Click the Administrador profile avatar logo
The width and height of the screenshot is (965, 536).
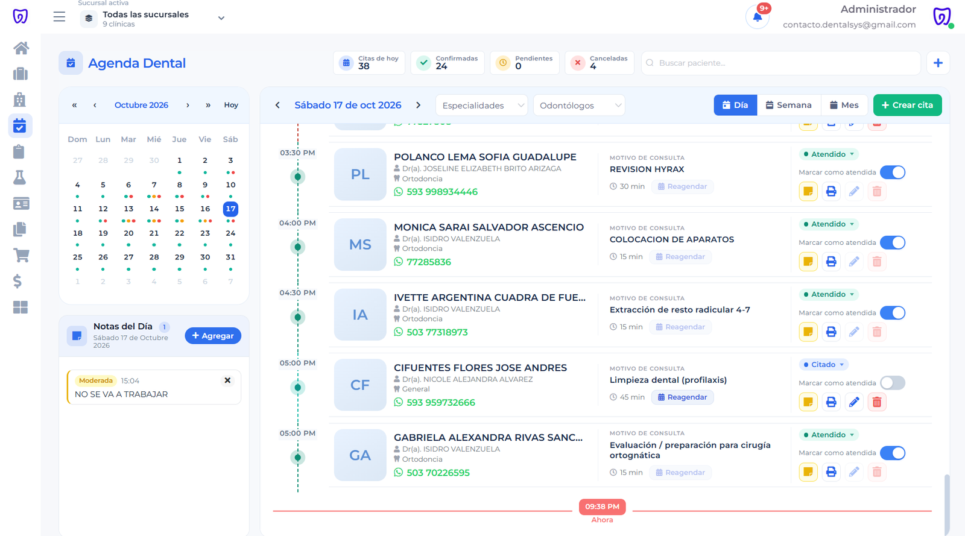click(x=941, y=17)
